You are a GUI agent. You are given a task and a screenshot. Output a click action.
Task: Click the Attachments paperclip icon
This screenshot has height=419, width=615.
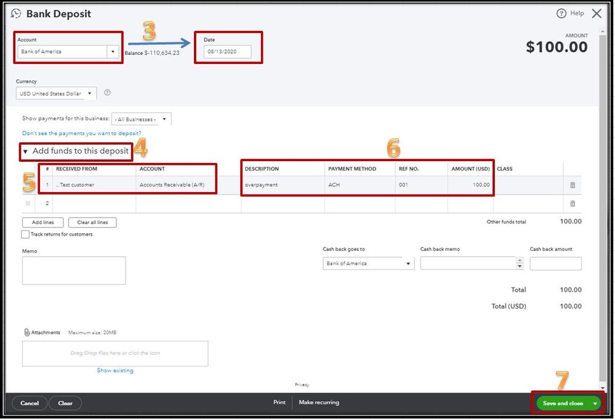point(26,332)
